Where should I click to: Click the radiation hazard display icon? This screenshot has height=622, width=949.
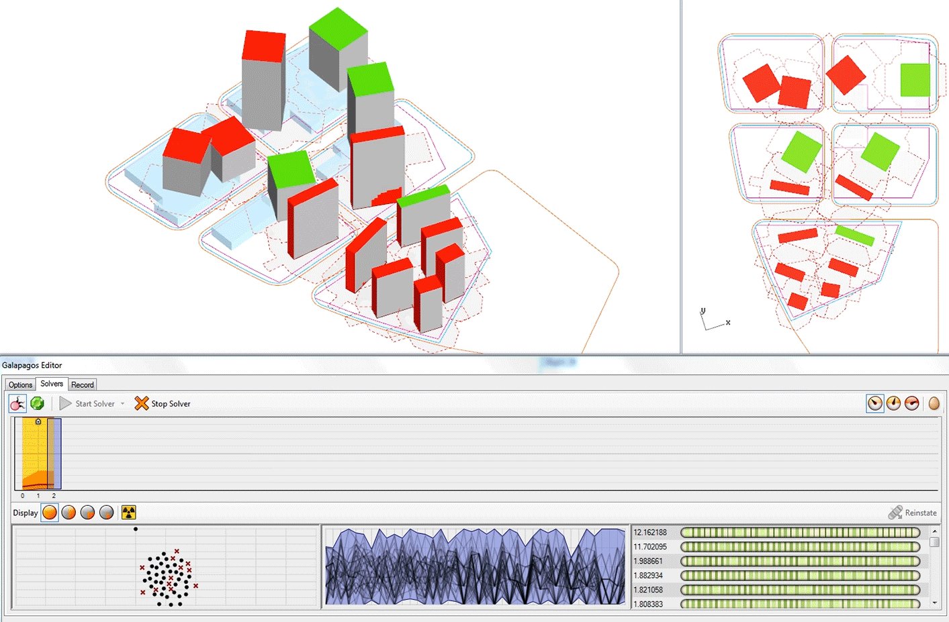click(x=128, y=513)
